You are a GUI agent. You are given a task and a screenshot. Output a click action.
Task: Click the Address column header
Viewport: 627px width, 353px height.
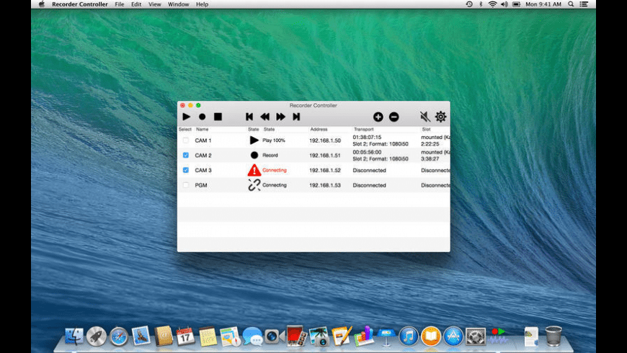click(x=319, y=130)
